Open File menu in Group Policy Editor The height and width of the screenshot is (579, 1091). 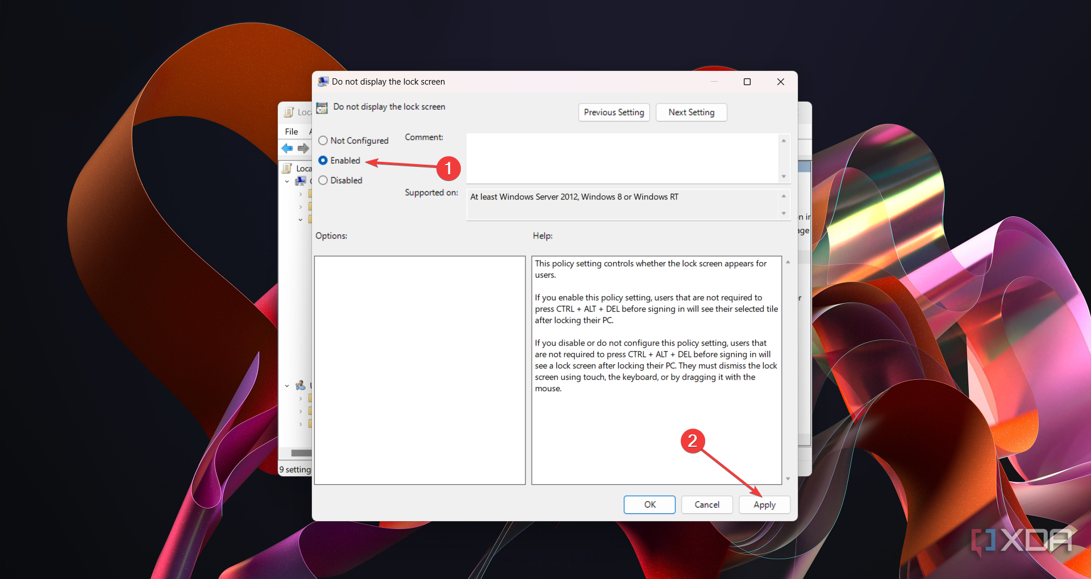pyautogui.click(x=292, y=131)
